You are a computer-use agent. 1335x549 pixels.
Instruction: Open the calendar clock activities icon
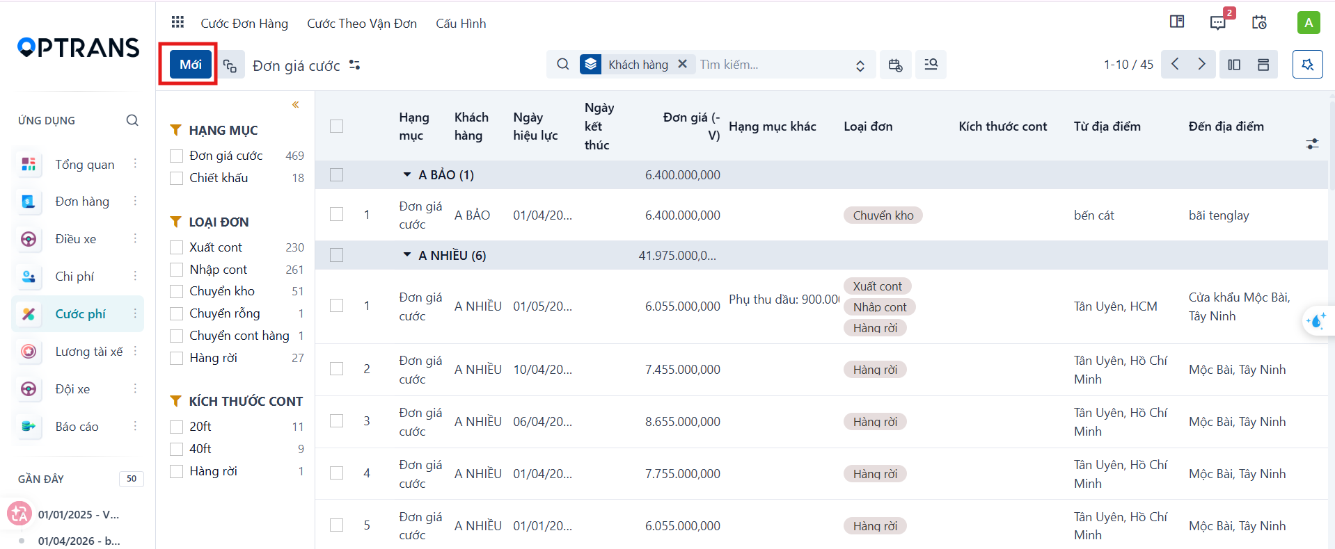(x=1259, y=22)
